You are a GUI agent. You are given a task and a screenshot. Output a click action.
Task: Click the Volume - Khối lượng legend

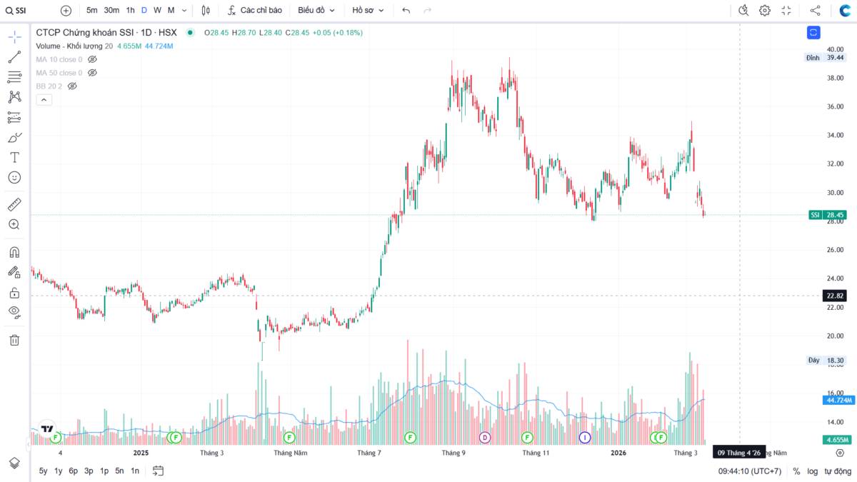pyautogui.click(x=69, y=46)
